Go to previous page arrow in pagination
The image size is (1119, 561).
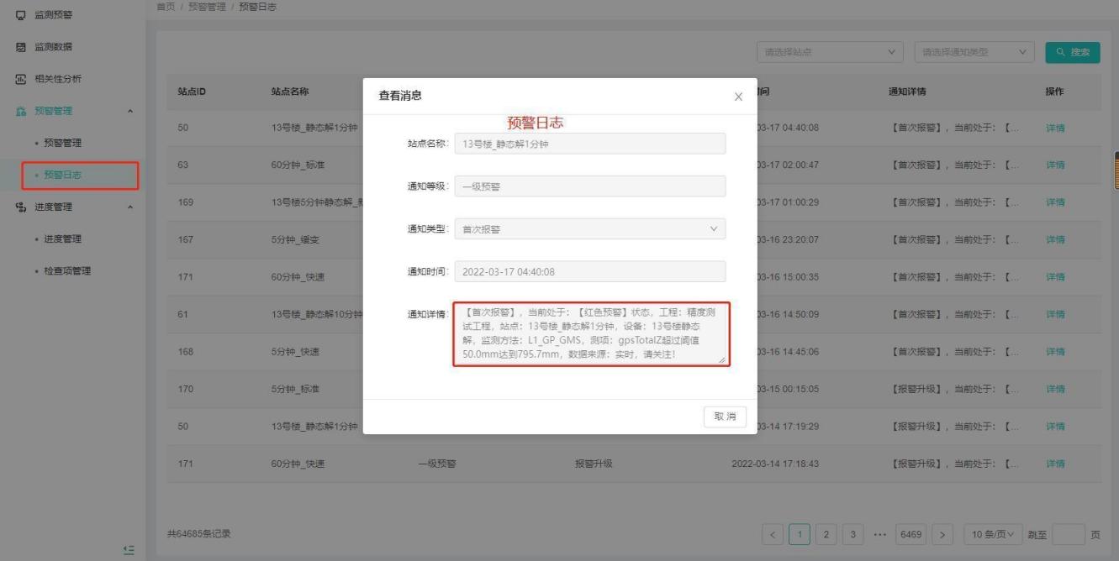(773, 534)
